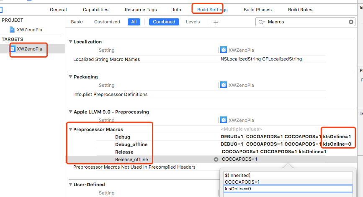
Task: Select XWZenoPla project in sidebar
Action: tap(29, 30)
